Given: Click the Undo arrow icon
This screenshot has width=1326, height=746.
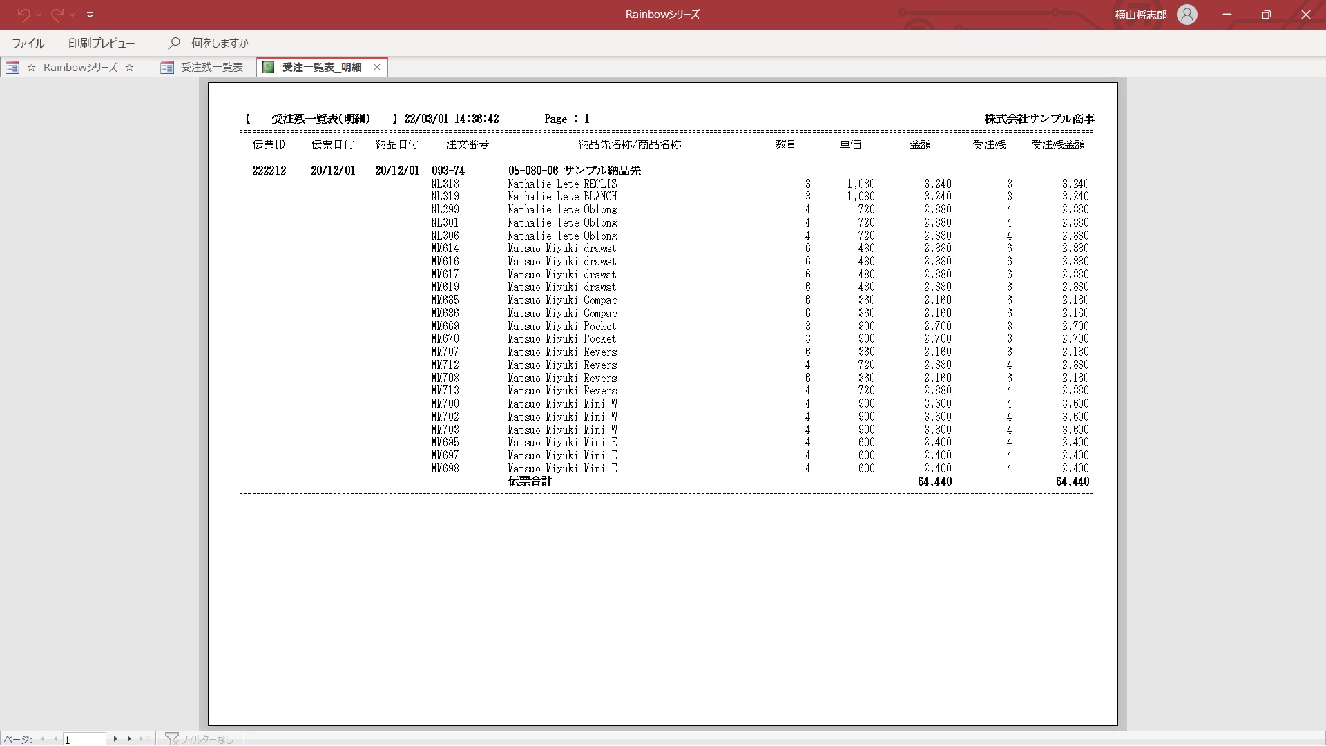Looking at the screenshot, I should [23, 14].
